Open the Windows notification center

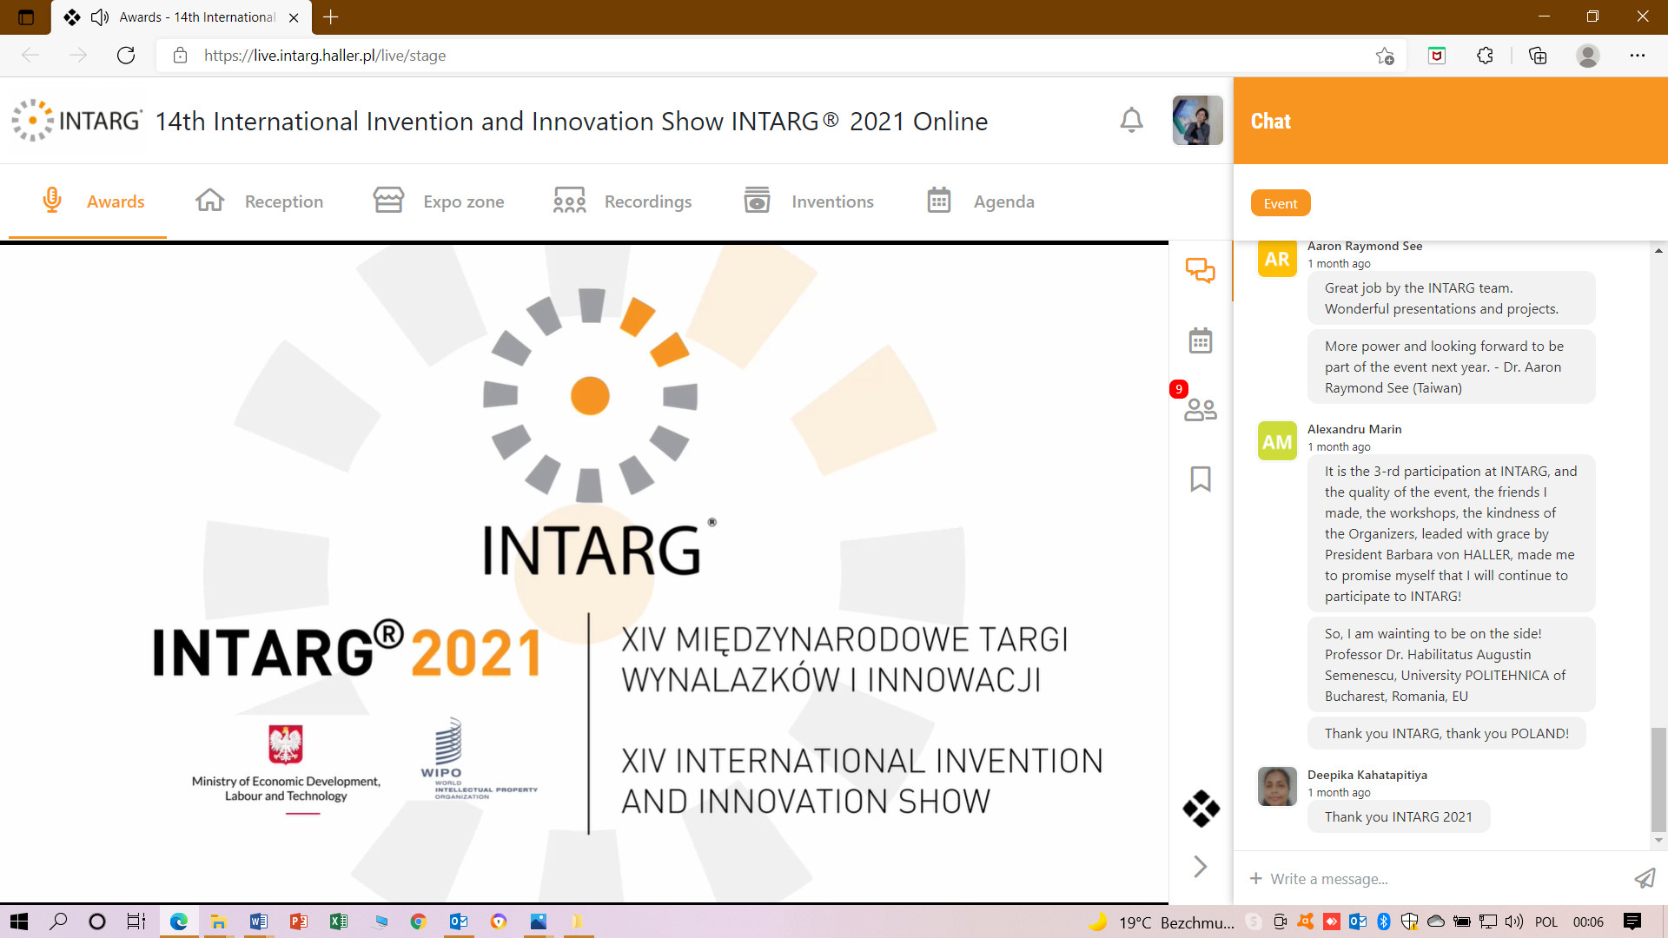(1632, 921)
